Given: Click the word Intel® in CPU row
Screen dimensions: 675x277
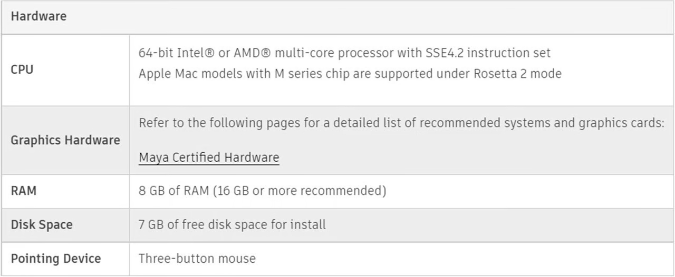Looking at the screenshot, I should pyautogui.click(x=195, y=53).
